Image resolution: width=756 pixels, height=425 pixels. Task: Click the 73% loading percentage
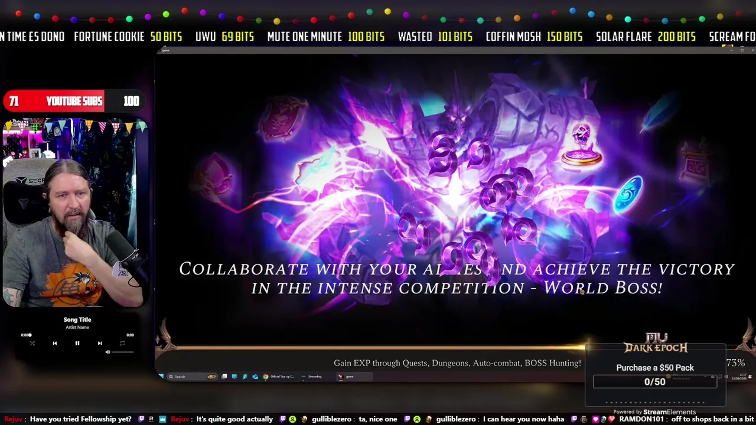coord(735,363)
